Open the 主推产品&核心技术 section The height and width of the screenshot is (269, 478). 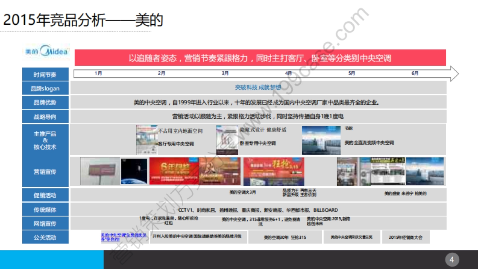(x=45, y=140)
